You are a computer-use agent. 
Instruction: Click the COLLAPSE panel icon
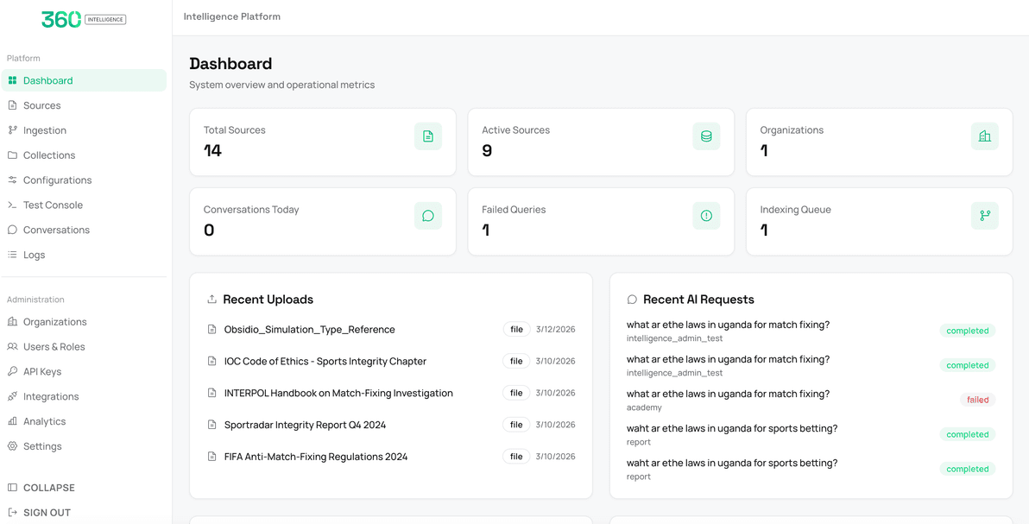(12, 488)
